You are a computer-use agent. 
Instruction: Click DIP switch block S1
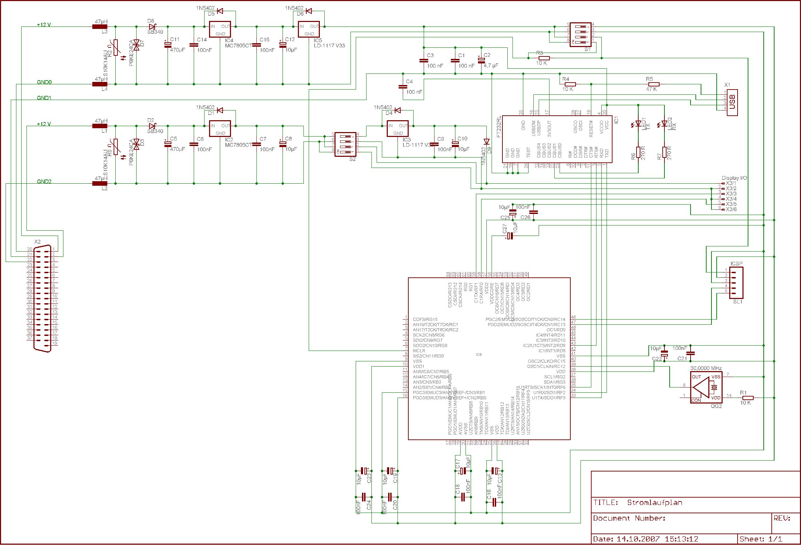(x=580, y=34)
